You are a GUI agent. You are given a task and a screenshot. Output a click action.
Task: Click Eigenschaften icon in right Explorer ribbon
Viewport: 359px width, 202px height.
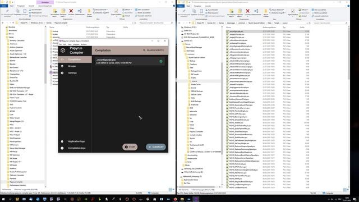tap(293, 11)
